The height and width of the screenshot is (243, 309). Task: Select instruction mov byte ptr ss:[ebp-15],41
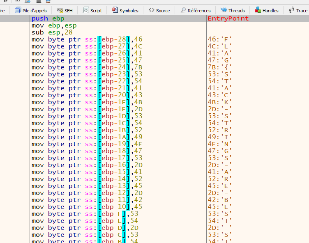[x=87, y=172]
